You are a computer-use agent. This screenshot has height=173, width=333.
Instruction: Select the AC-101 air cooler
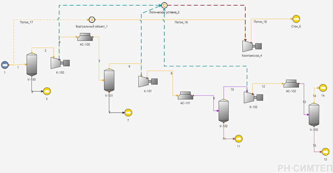pyautogui.click(x=185, y=96)
